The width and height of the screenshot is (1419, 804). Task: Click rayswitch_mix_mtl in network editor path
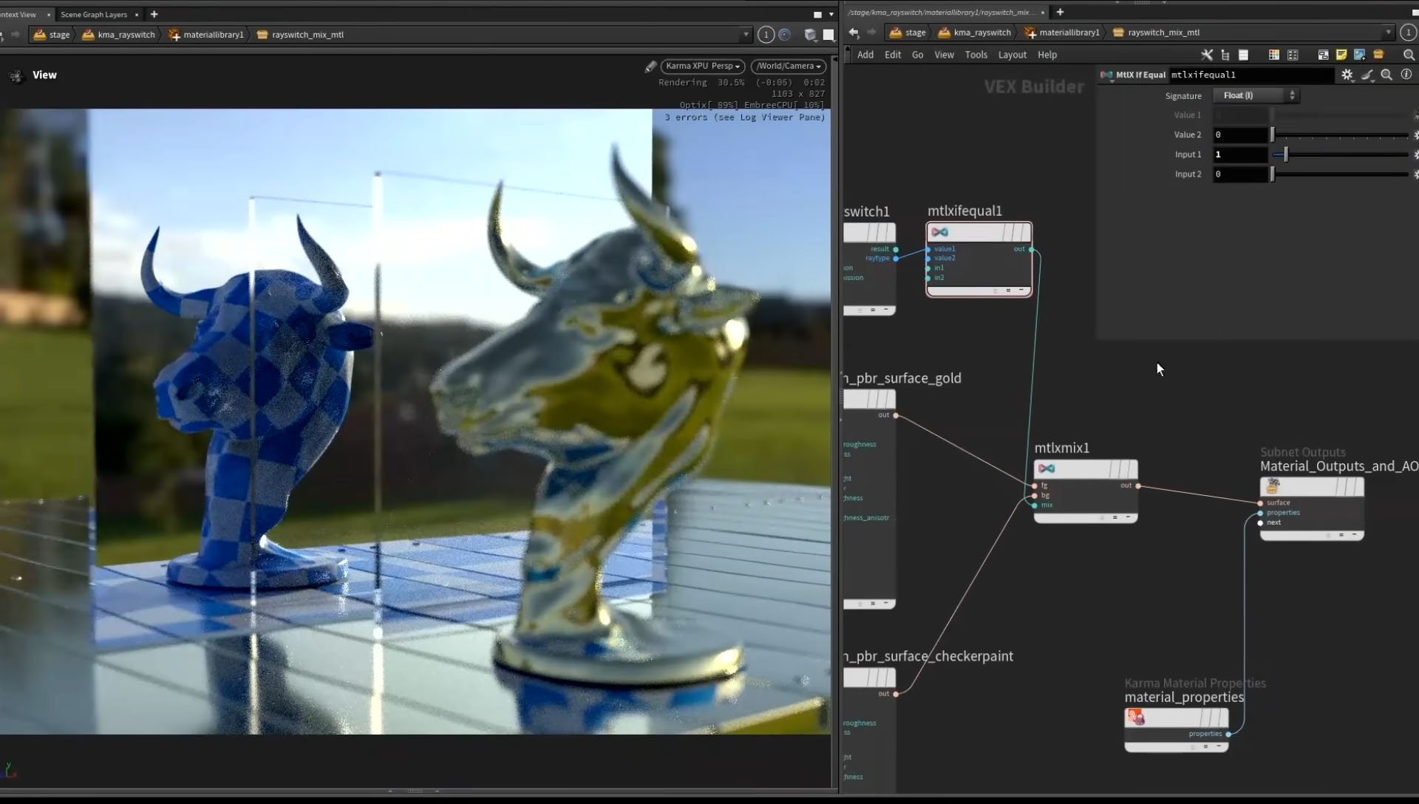(x=1156, y=32)
